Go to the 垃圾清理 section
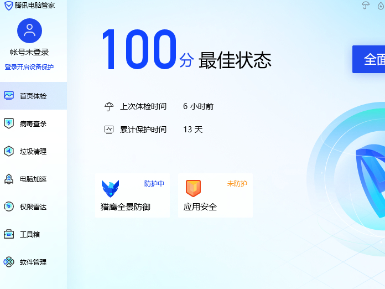385x289 pixels. (x=33, y=151)
